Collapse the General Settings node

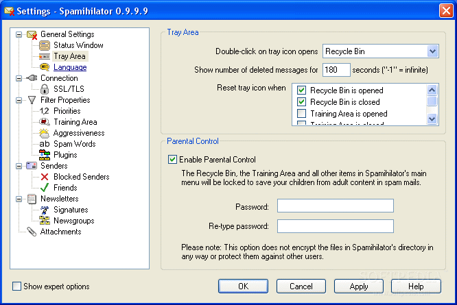19,35
